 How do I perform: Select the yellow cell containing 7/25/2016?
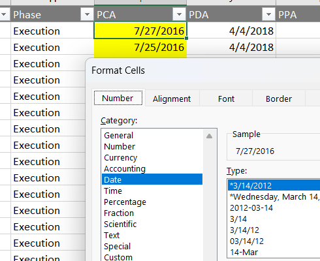click(140, 47)
